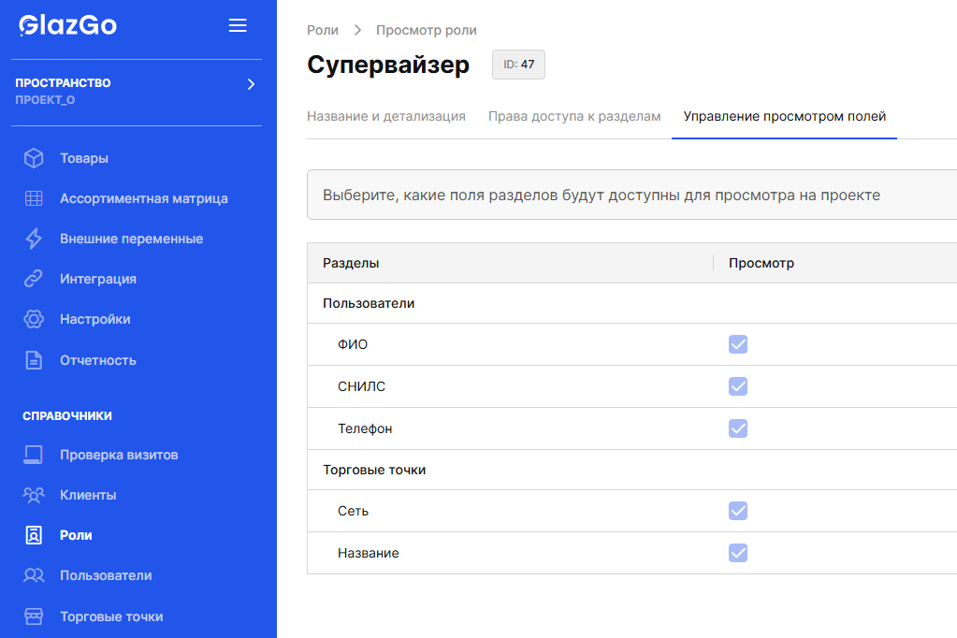Click the Проверка визитов laptop icon
The height and width of the screenshot is (638, 957).
click(x=34, y=455)
